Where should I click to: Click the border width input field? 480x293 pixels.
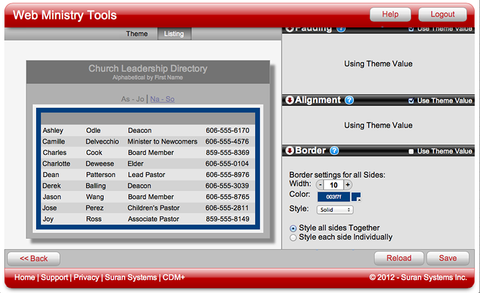click(x=334, y=185)
